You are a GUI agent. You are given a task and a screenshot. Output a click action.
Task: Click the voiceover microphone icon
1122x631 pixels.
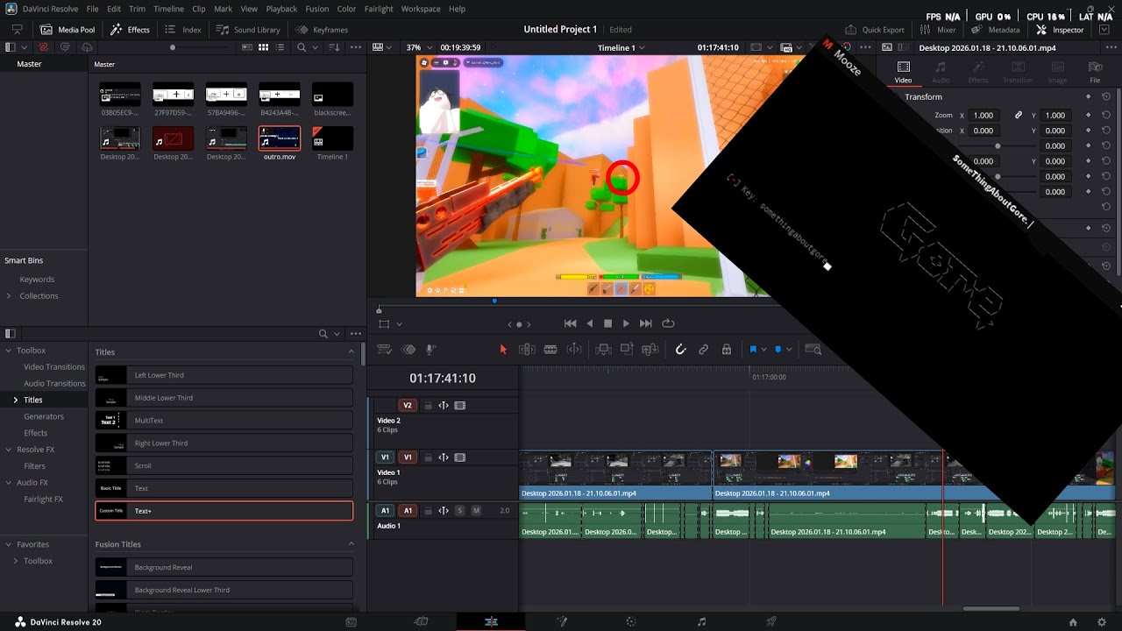(430, 350)
